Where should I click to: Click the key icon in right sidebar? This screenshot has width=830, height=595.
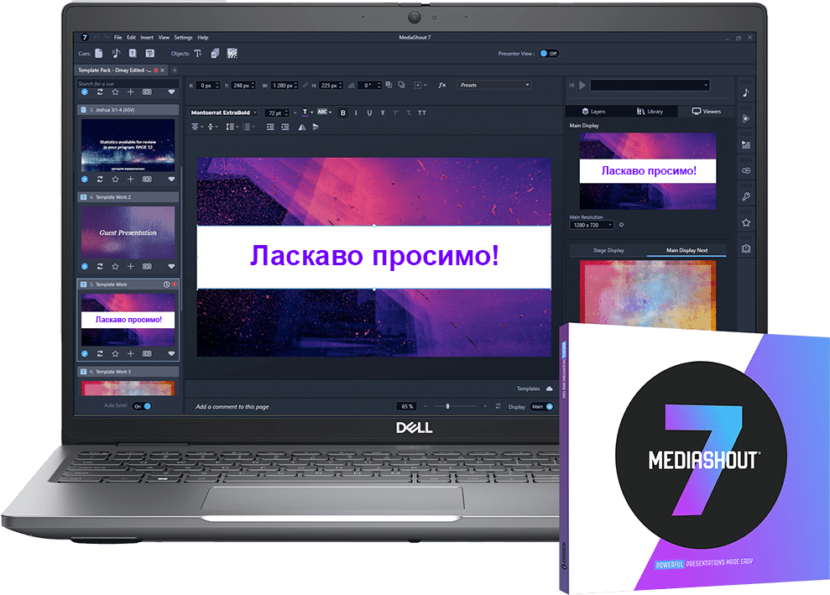[x=746, y=196]
